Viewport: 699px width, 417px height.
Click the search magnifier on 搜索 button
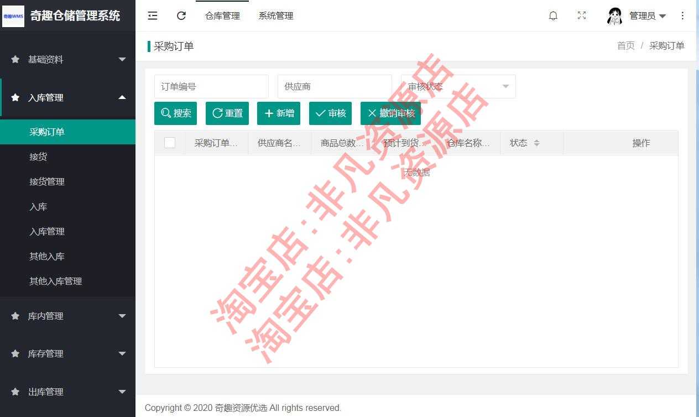point(165,113)
